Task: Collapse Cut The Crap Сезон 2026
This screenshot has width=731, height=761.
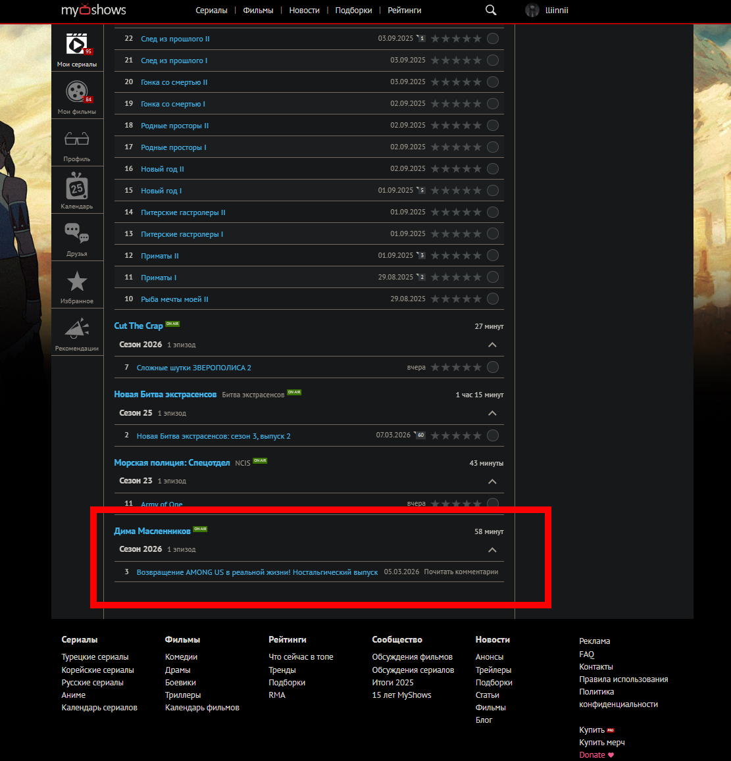Action: [492, 345]
